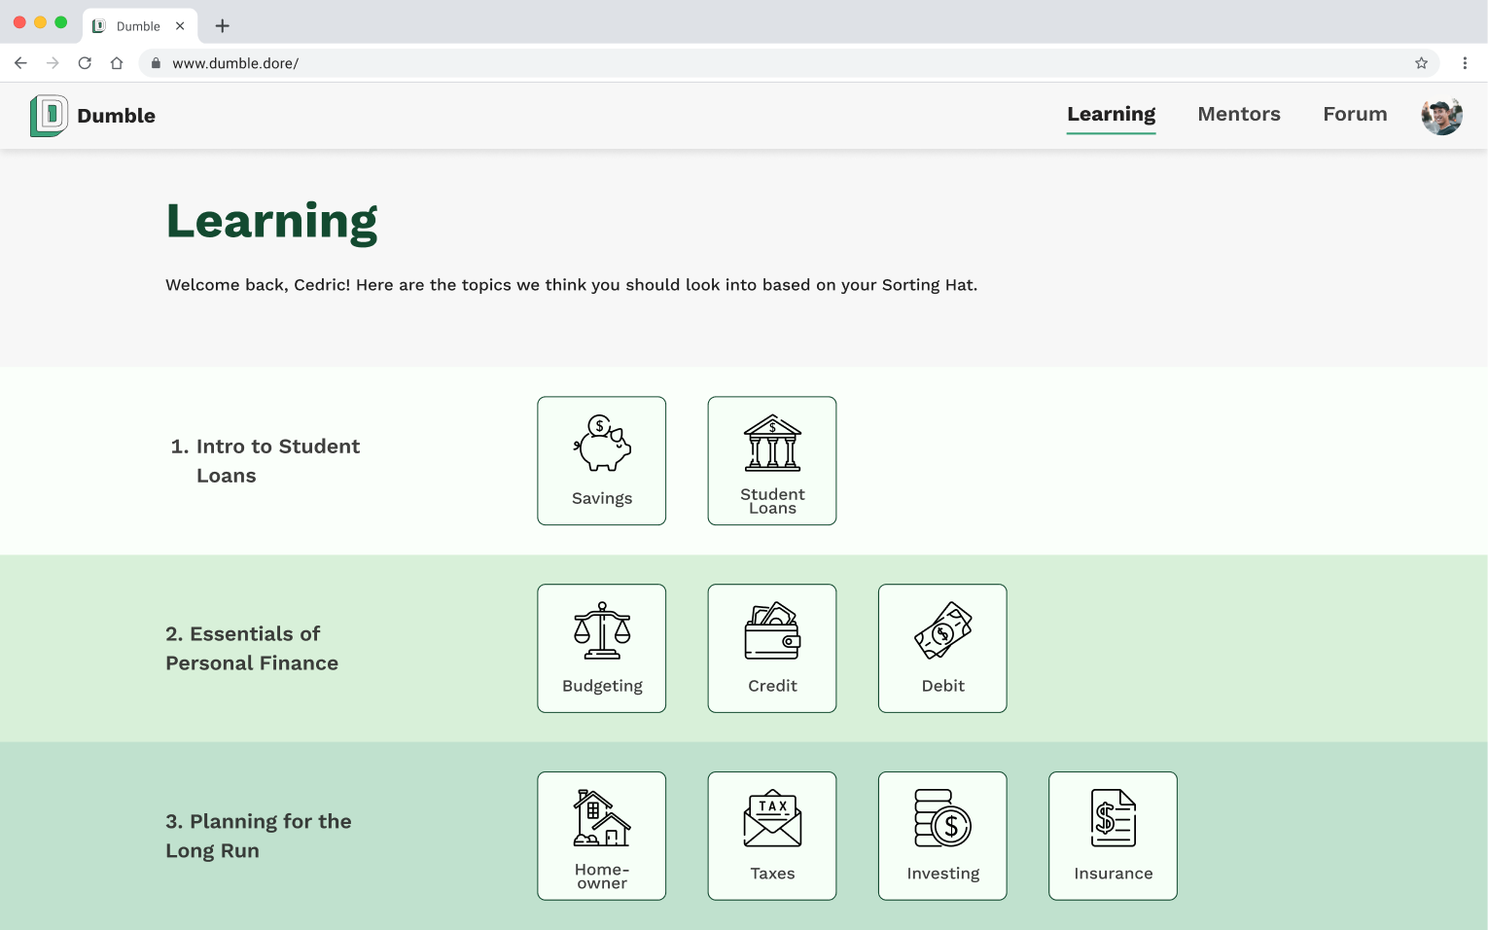Go to the browser home page
This screenshot has height=930, width=1488.
pyautogui.click(x=117, y=63)
